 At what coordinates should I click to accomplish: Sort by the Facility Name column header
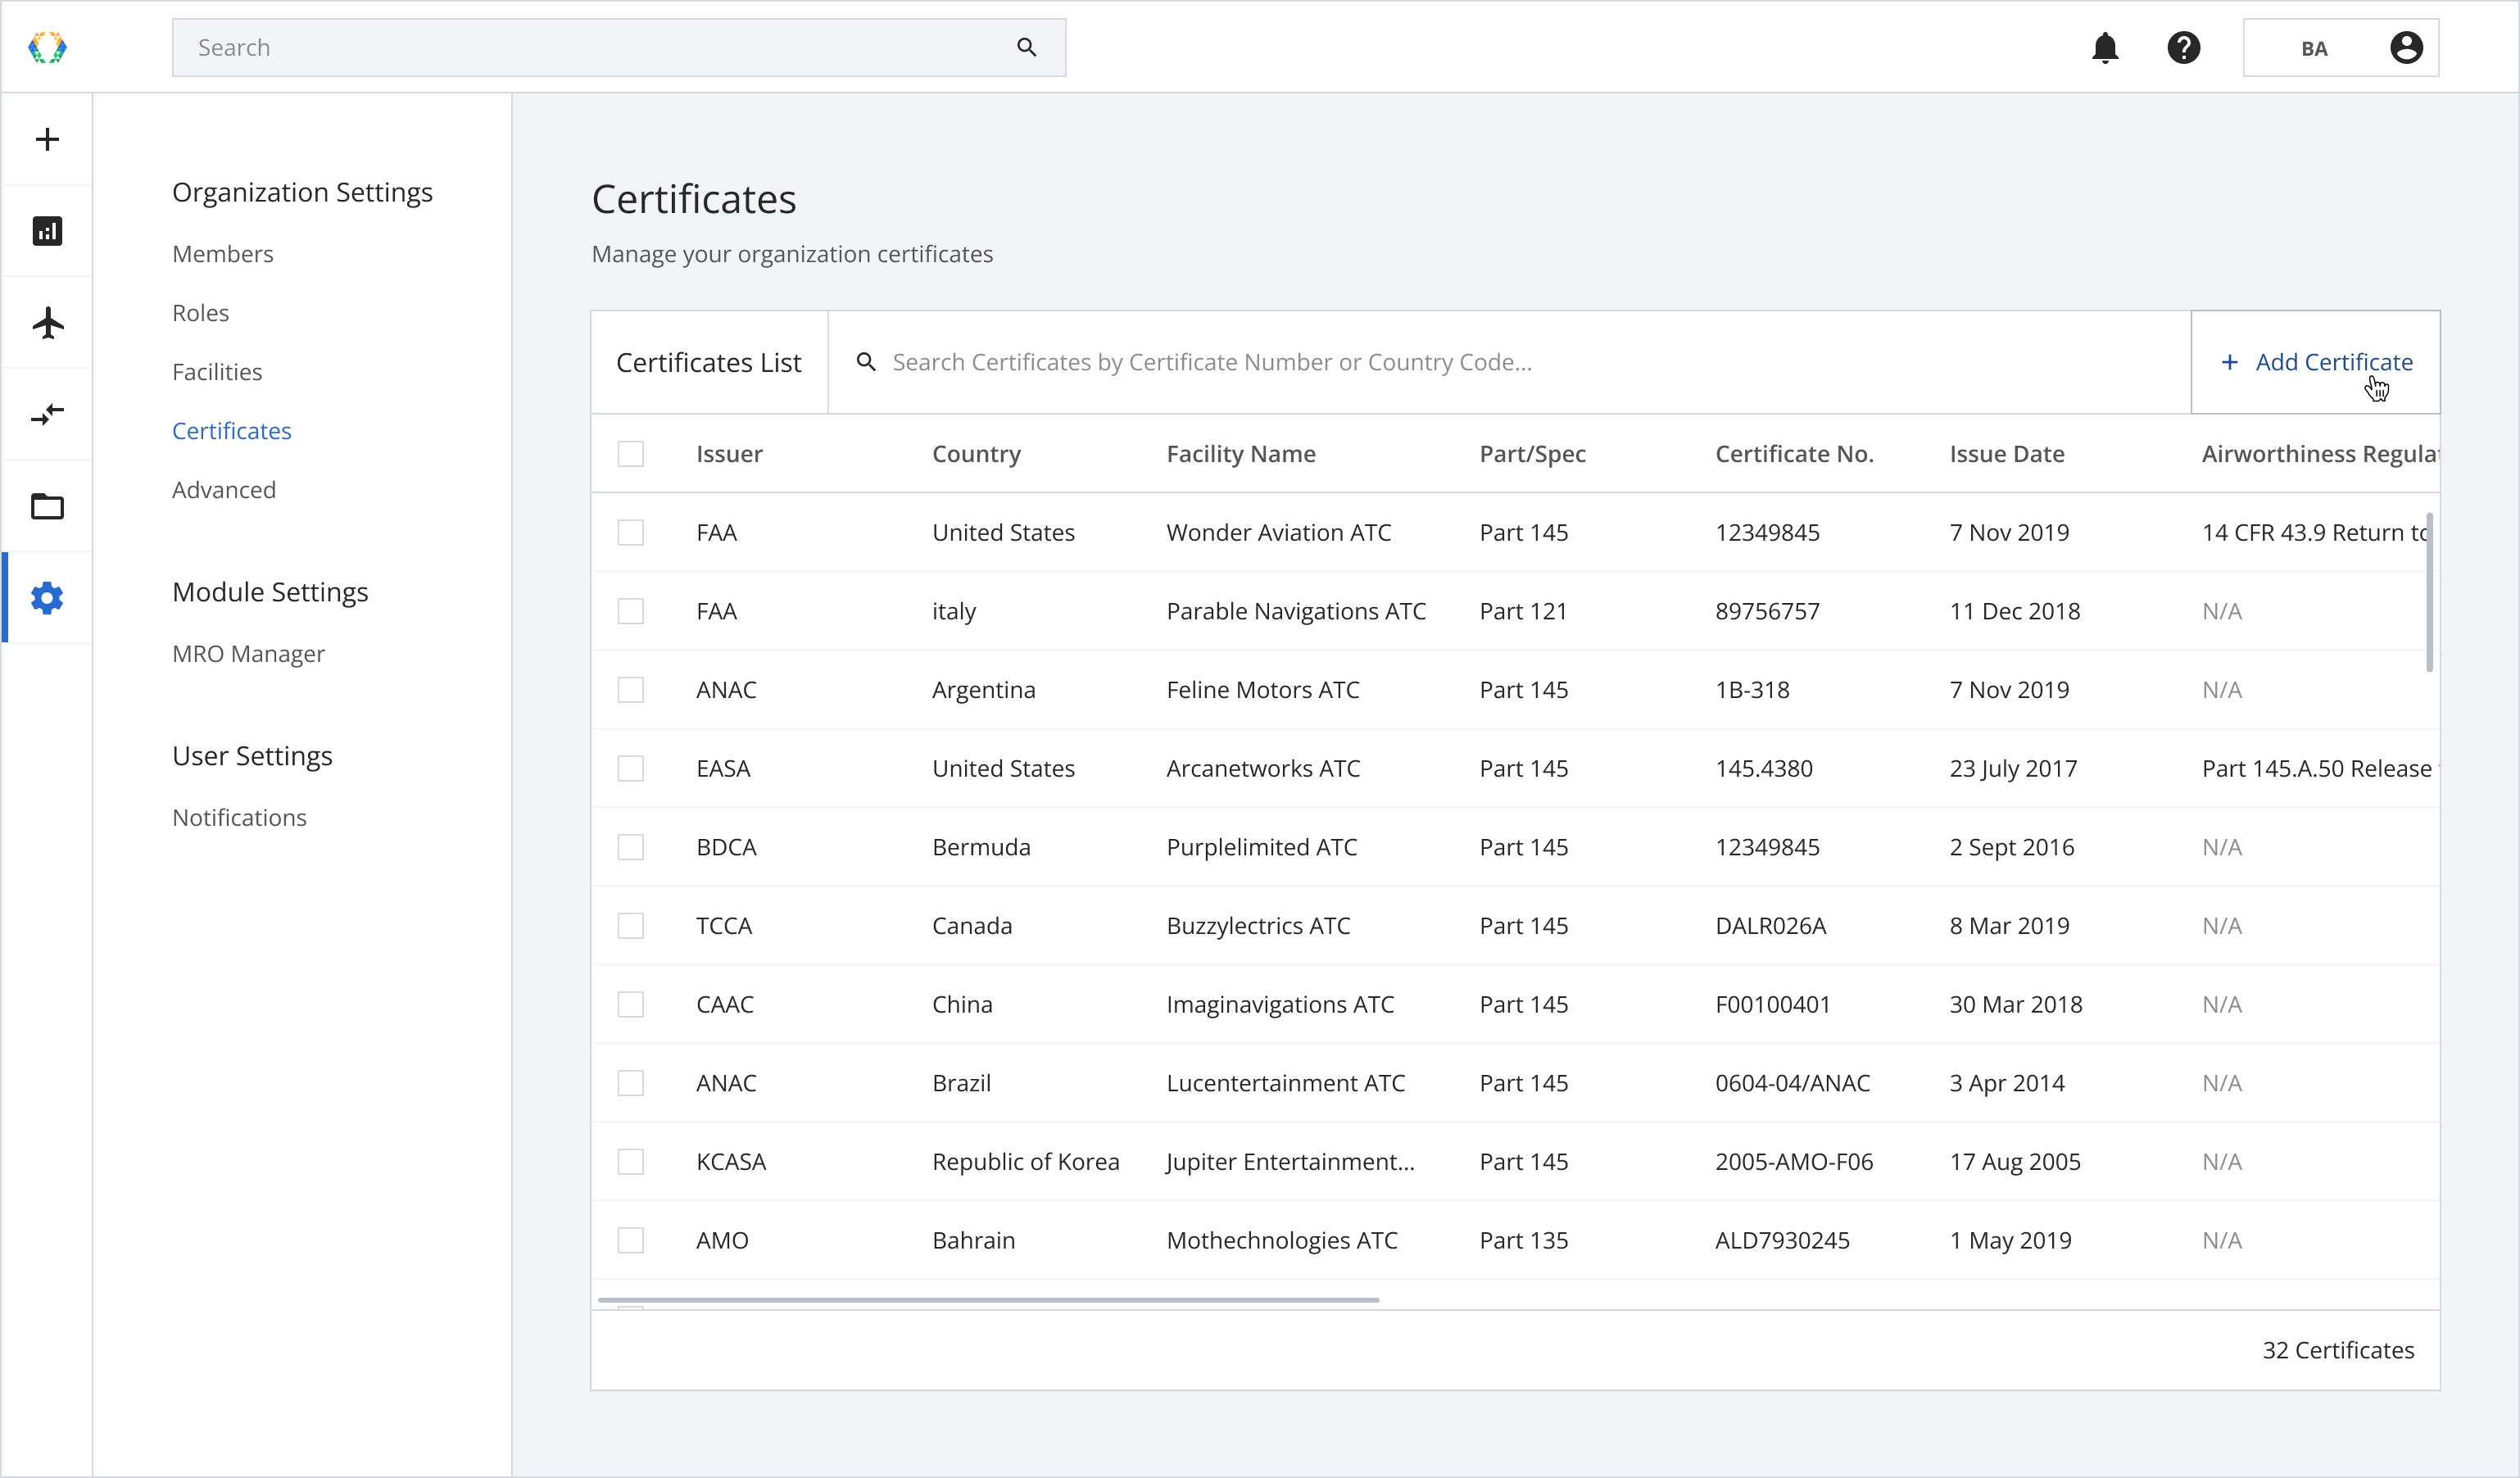pos(1241,454)
